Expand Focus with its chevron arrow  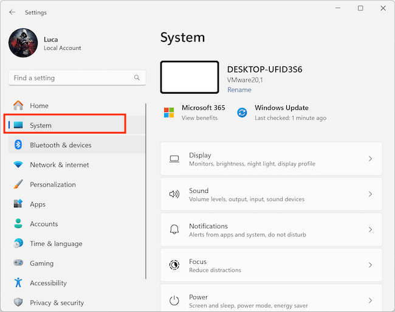370,265
